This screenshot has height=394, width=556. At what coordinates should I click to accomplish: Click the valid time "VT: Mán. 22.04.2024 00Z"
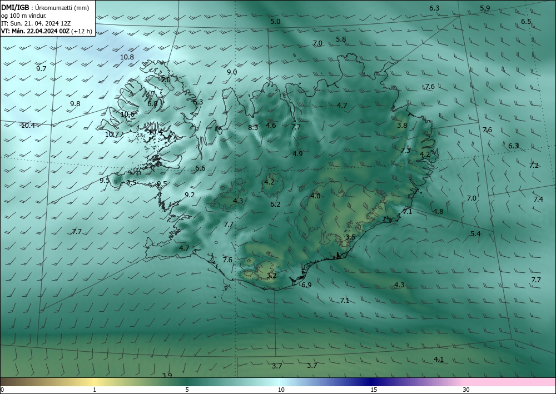(x=36, y=31)
